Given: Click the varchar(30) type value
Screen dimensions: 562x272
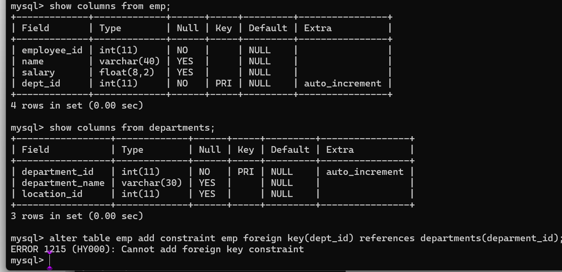Looking at the screenshot, I should 151,183.
